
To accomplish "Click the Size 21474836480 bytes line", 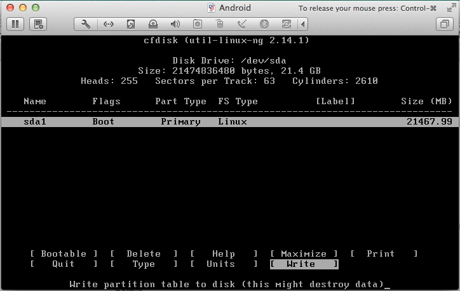I will (229, 71).
